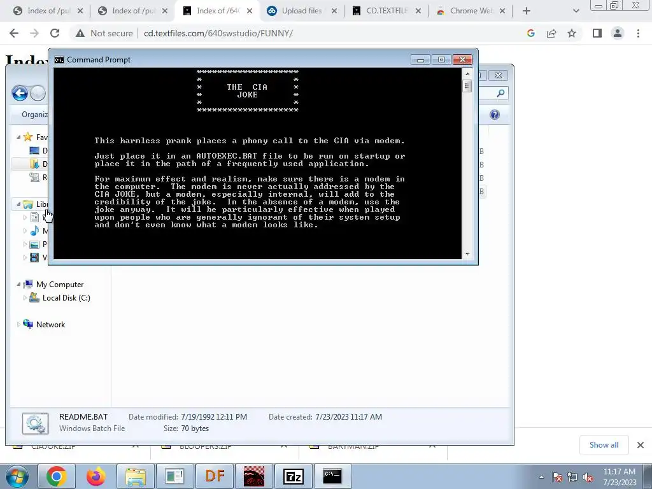This screenshot has height=489, width=652.
Task: Open the Organize menu in Explorer
Action: (x=34, y=115)
